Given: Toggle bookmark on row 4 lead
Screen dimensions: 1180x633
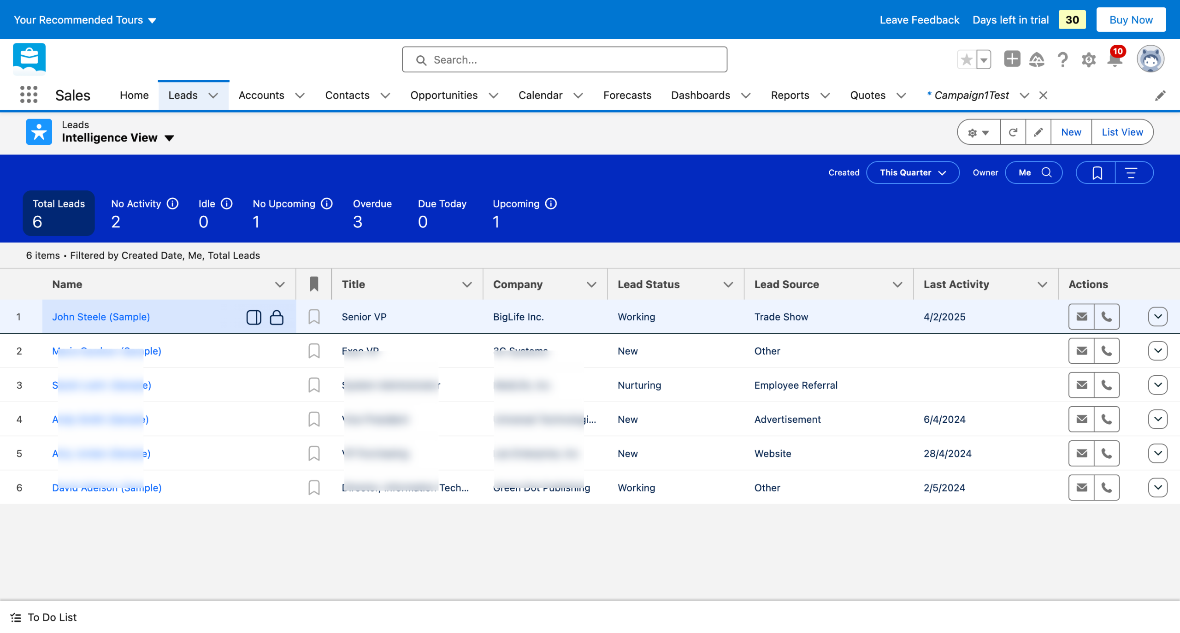Looking at the screenshot, I should [x=314, y=420].
